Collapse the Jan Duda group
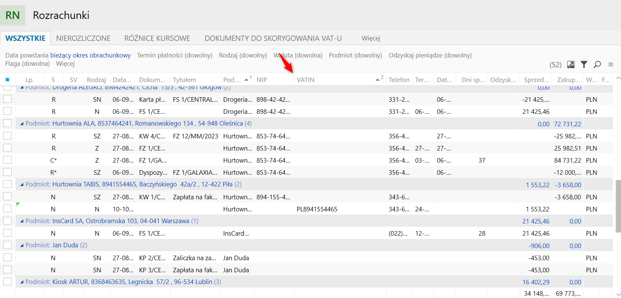This screenshot has height=298, width=621. (22, 245)
